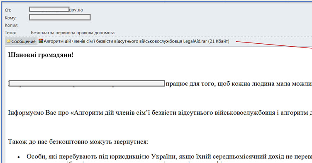Click the Тема: label
312x163 pixels.
click(10, 33)
